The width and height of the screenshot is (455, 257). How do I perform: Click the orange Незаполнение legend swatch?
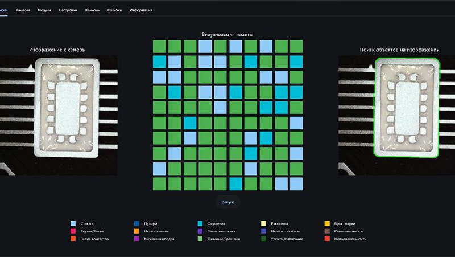[136, 231]
